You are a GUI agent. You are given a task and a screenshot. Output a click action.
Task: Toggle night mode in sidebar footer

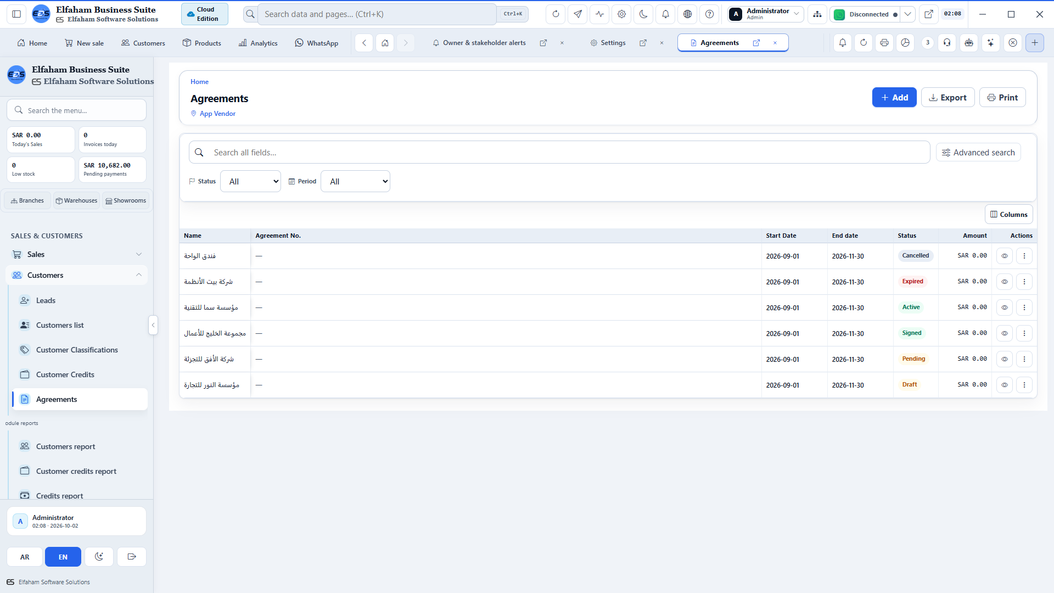[x=99, y=557]
